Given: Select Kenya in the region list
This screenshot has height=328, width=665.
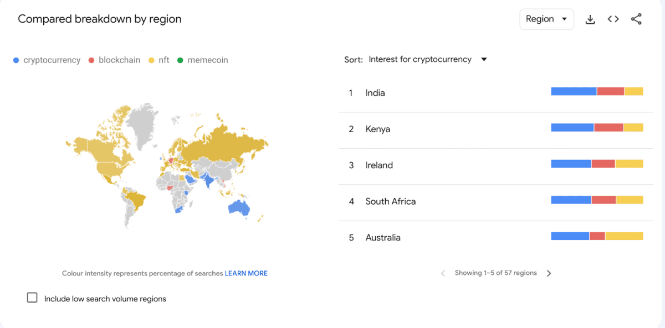Looking at the screenshot, I should (377, 129).
